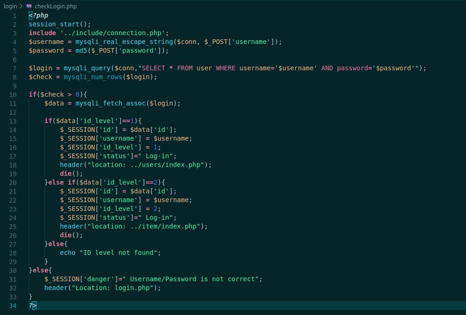Click die() on line 26
This screenshot has height=315, width=466.
coord(71,235)
